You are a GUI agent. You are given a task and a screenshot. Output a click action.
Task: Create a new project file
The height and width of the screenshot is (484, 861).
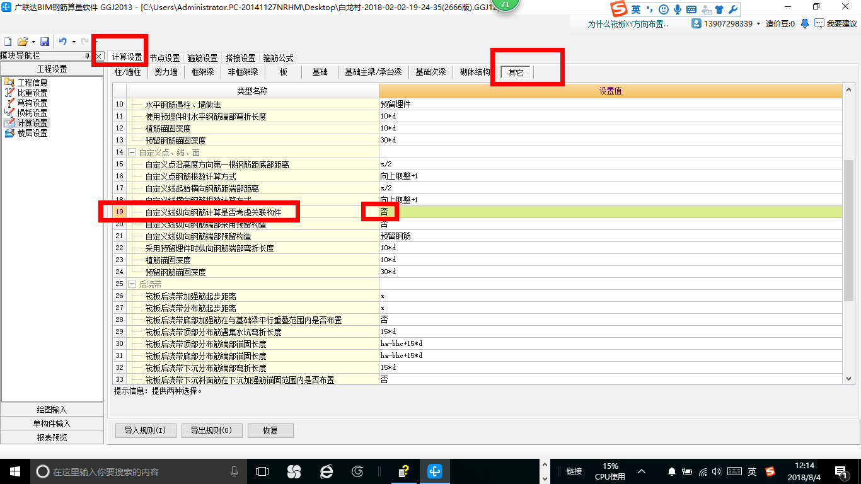(8, 42)
